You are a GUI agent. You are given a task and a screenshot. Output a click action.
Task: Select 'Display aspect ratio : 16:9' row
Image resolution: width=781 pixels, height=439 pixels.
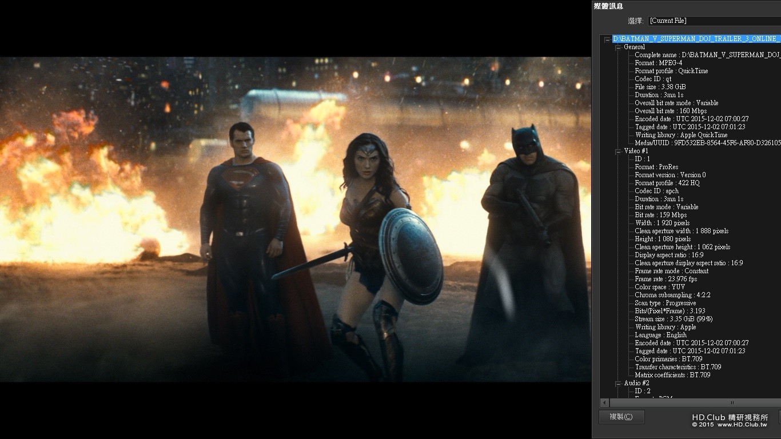[x=668, y=255]
